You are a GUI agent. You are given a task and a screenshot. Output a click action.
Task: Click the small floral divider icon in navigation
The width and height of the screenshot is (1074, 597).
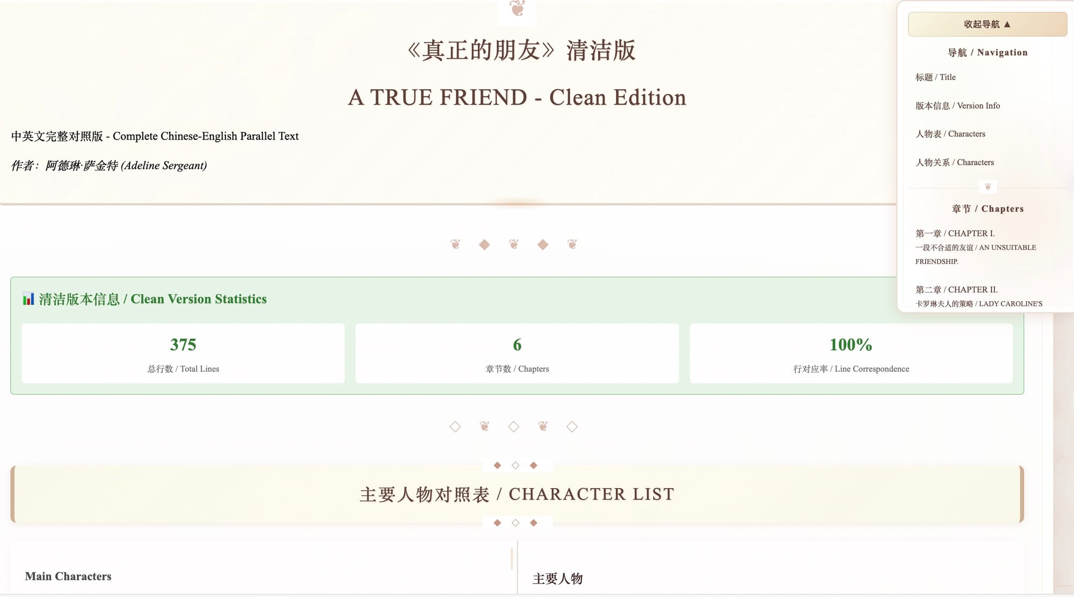pos(988,187)
